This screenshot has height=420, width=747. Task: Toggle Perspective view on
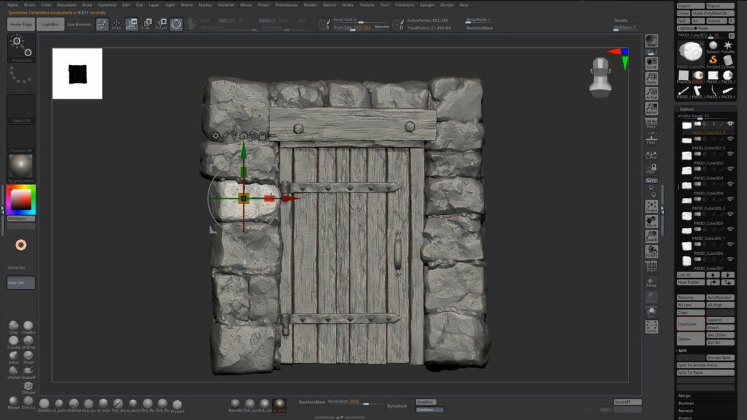coord(651,124)
